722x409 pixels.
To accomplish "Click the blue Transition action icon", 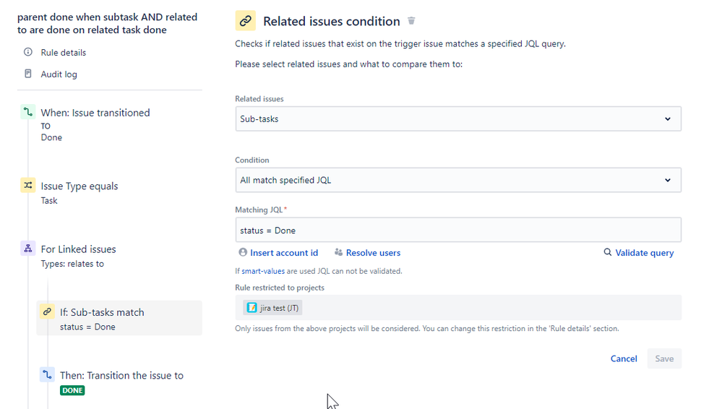I will pos(47,375).
